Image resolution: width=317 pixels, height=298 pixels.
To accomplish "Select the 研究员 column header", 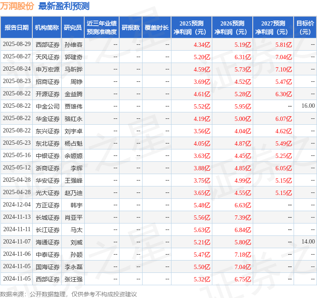I will click(73, 27).
